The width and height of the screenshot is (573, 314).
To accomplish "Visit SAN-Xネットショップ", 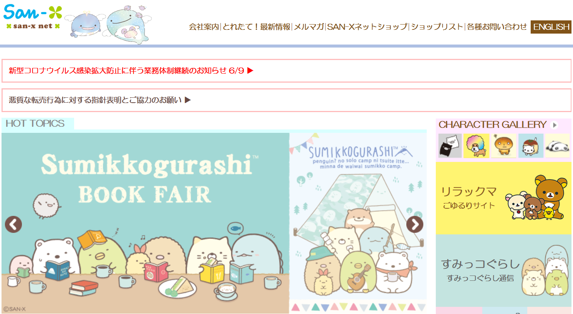I will pos(367,27).
